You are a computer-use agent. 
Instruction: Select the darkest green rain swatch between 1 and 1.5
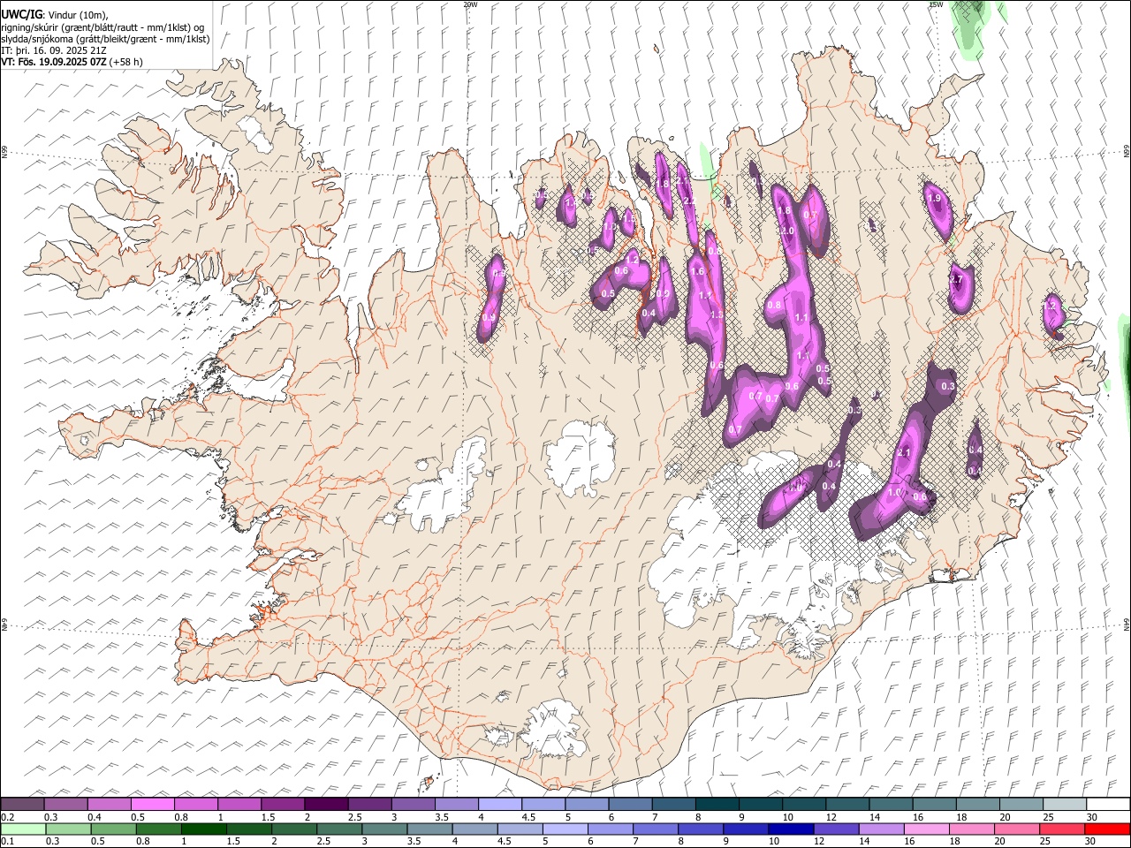204,829
